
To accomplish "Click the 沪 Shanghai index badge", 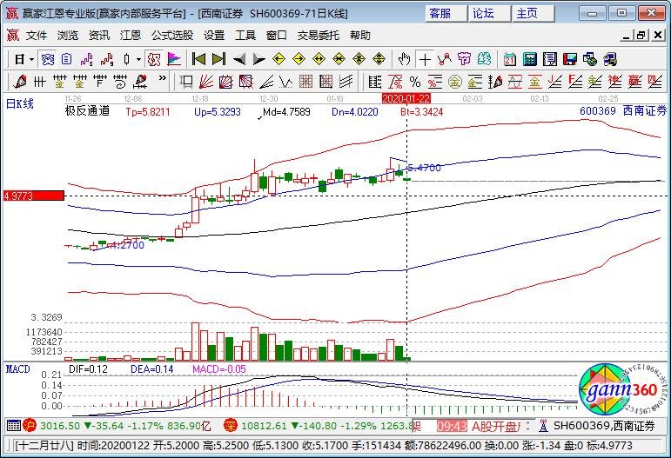I will tap(30, 425).
